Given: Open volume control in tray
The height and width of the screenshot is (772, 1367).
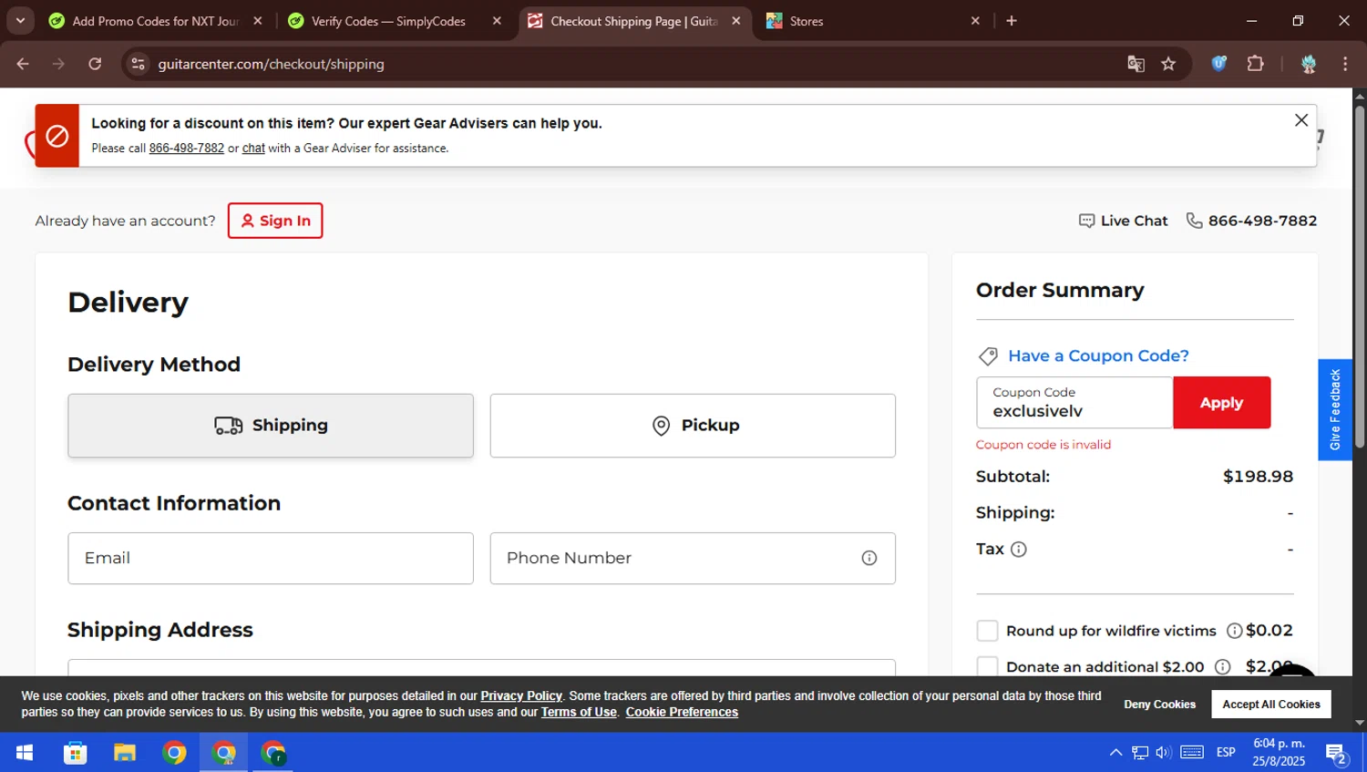Looking at the screenshot, I should [x=1164, y=753].
